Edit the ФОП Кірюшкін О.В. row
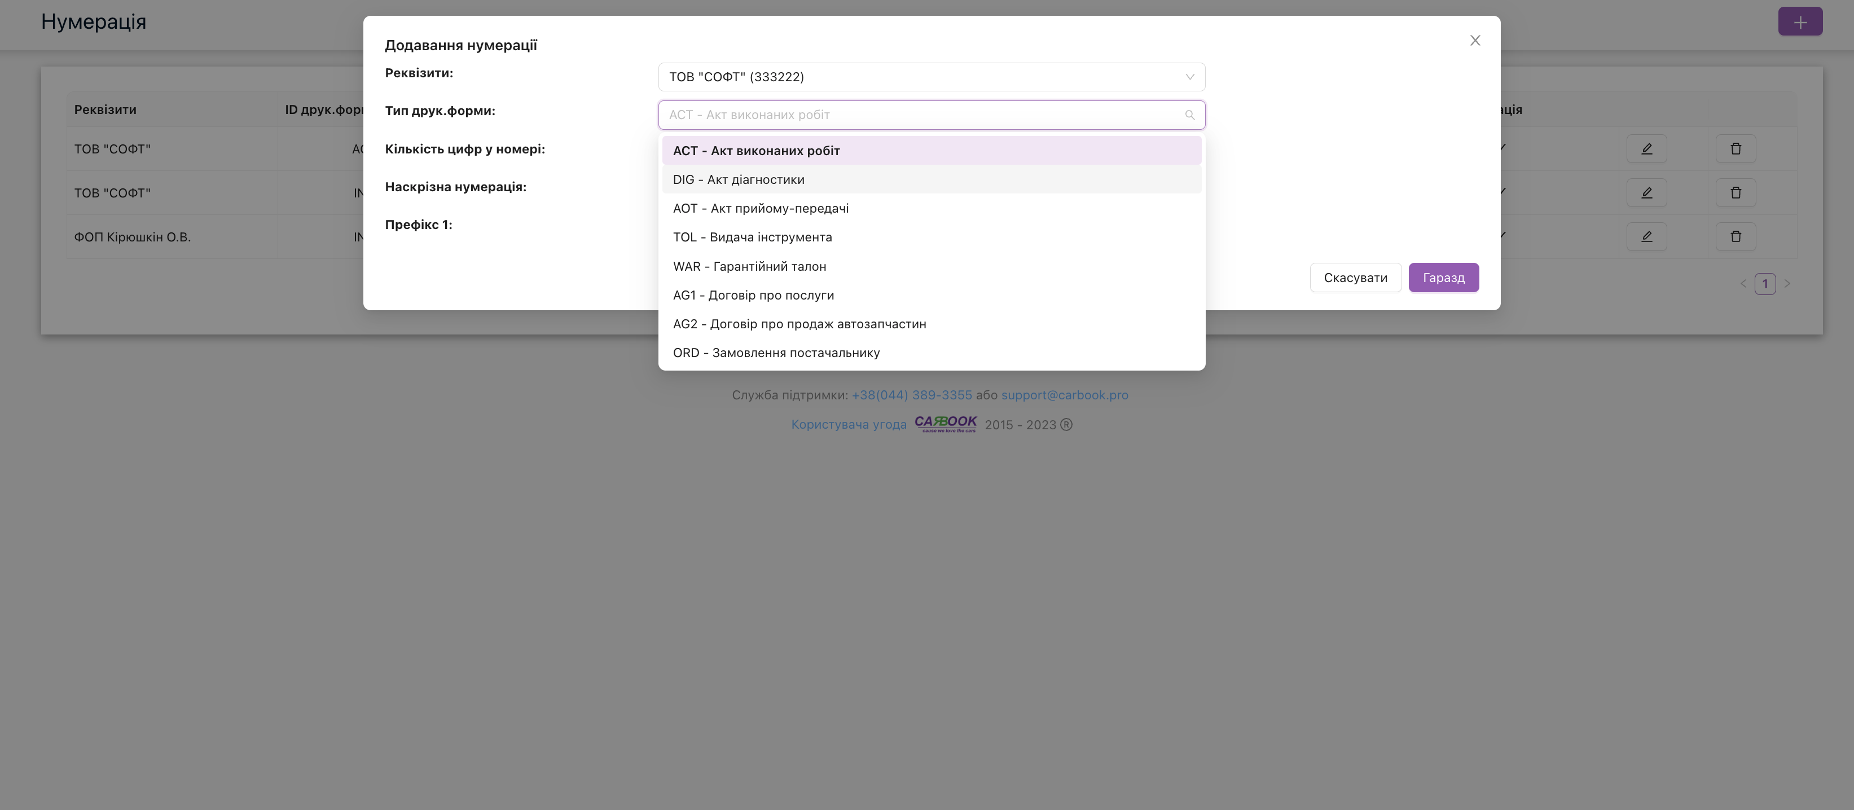 tap(1646, 237)
